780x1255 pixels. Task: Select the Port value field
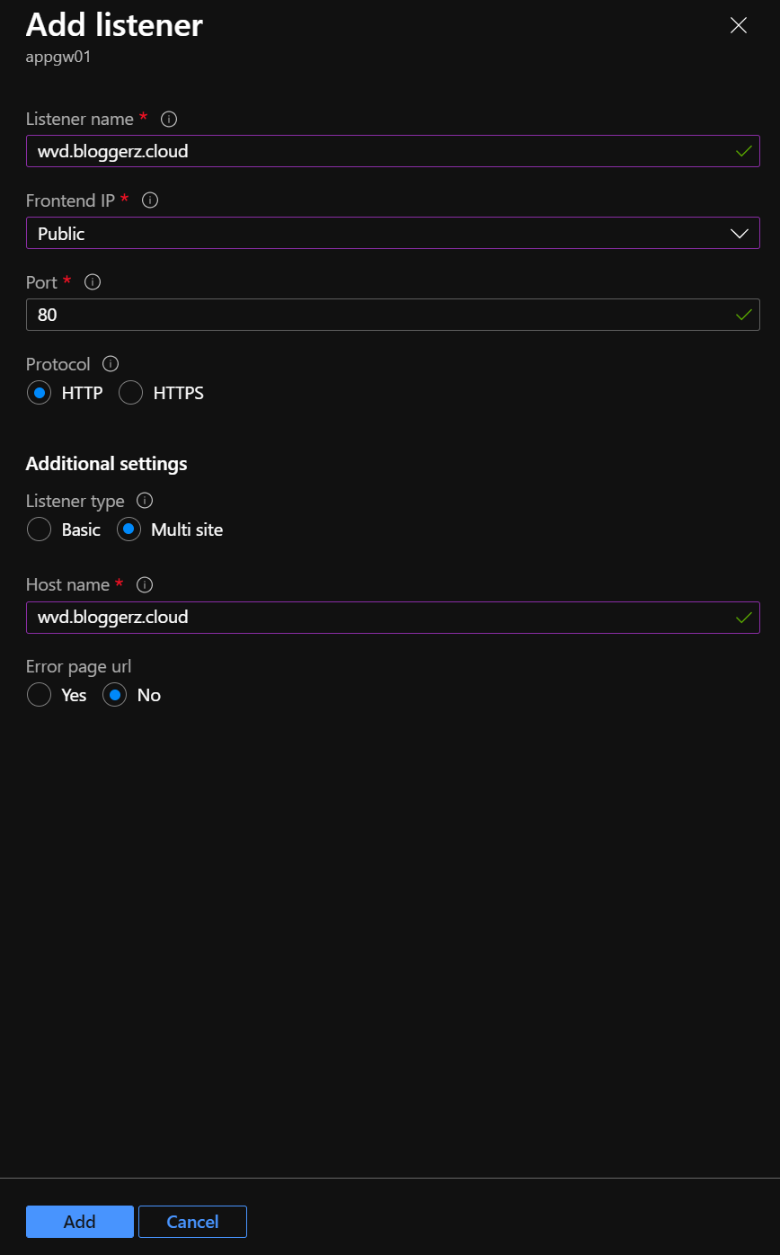393,315
